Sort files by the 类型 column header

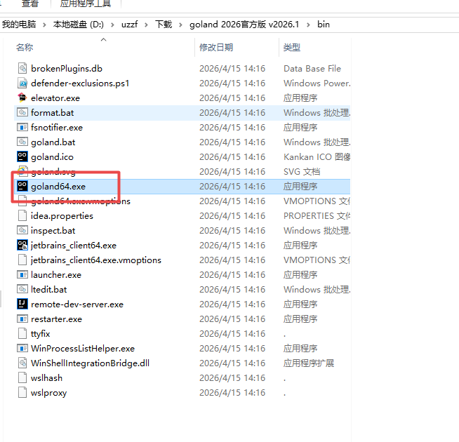[292, 48]
